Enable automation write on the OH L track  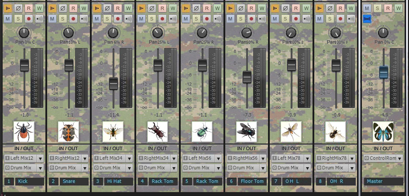click(x=306, y=8)
